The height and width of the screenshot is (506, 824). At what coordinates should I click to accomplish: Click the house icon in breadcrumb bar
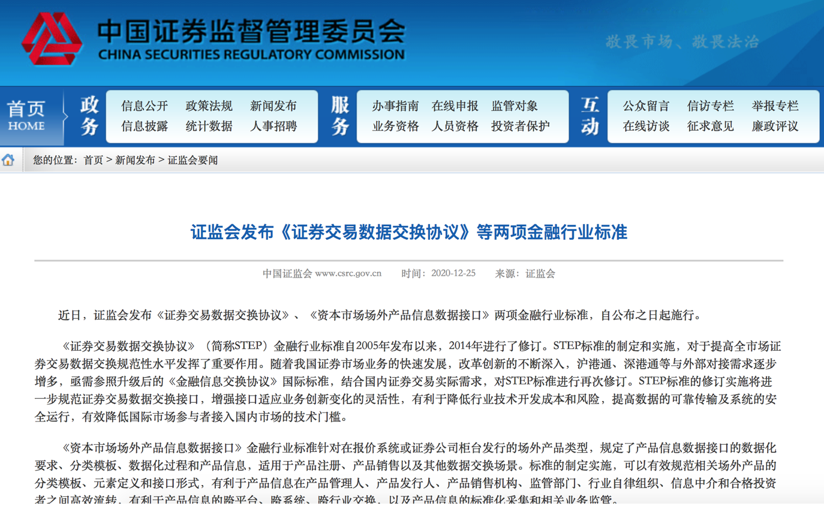tap(8, 160)
